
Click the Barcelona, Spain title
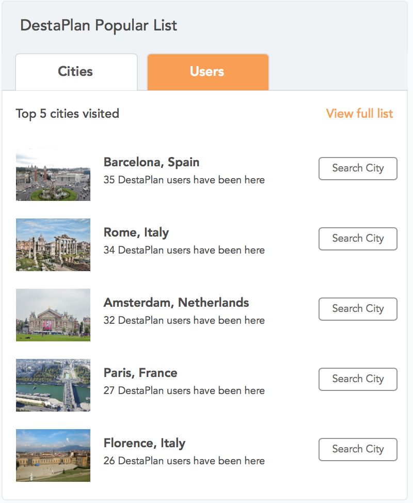pos(151,162)
